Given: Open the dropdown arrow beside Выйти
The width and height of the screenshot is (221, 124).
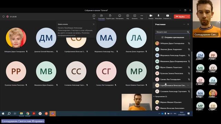Looking at the screenshot, I should [x=188, y=17].
